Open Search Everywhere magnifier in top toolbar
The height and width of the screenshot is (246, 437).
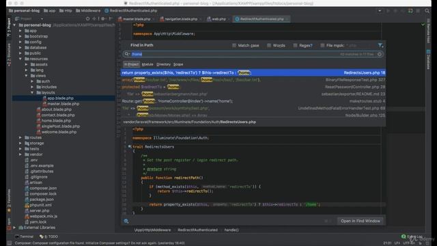(427, 11)
